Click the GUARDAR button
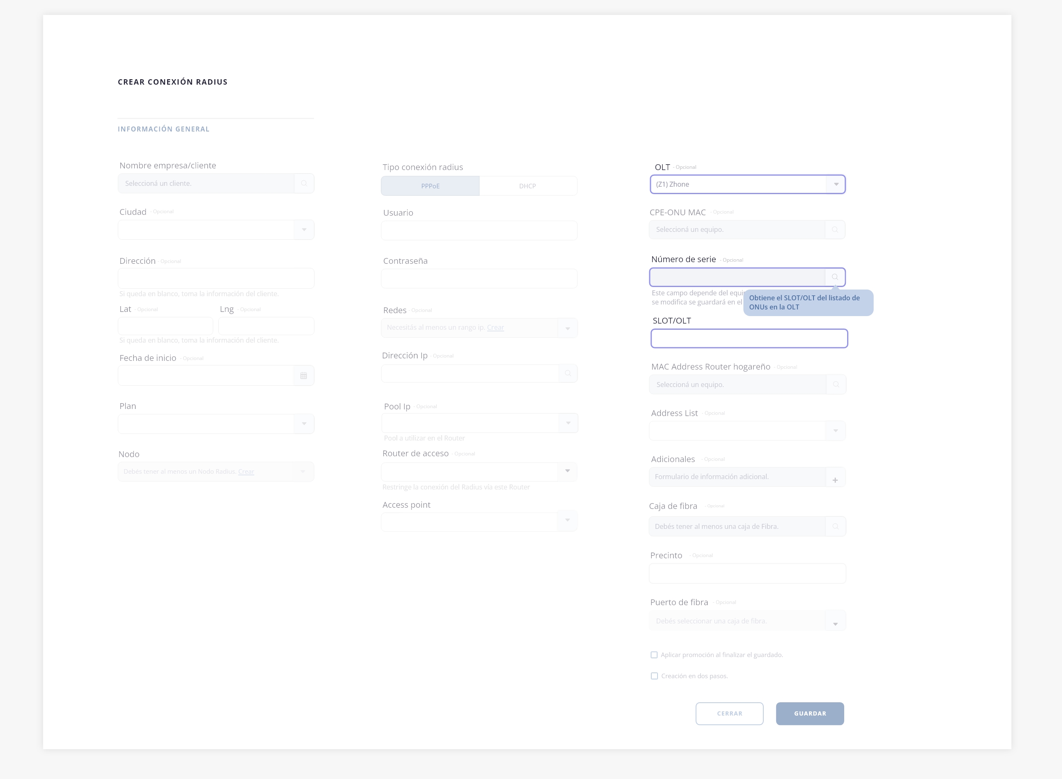 810,713
